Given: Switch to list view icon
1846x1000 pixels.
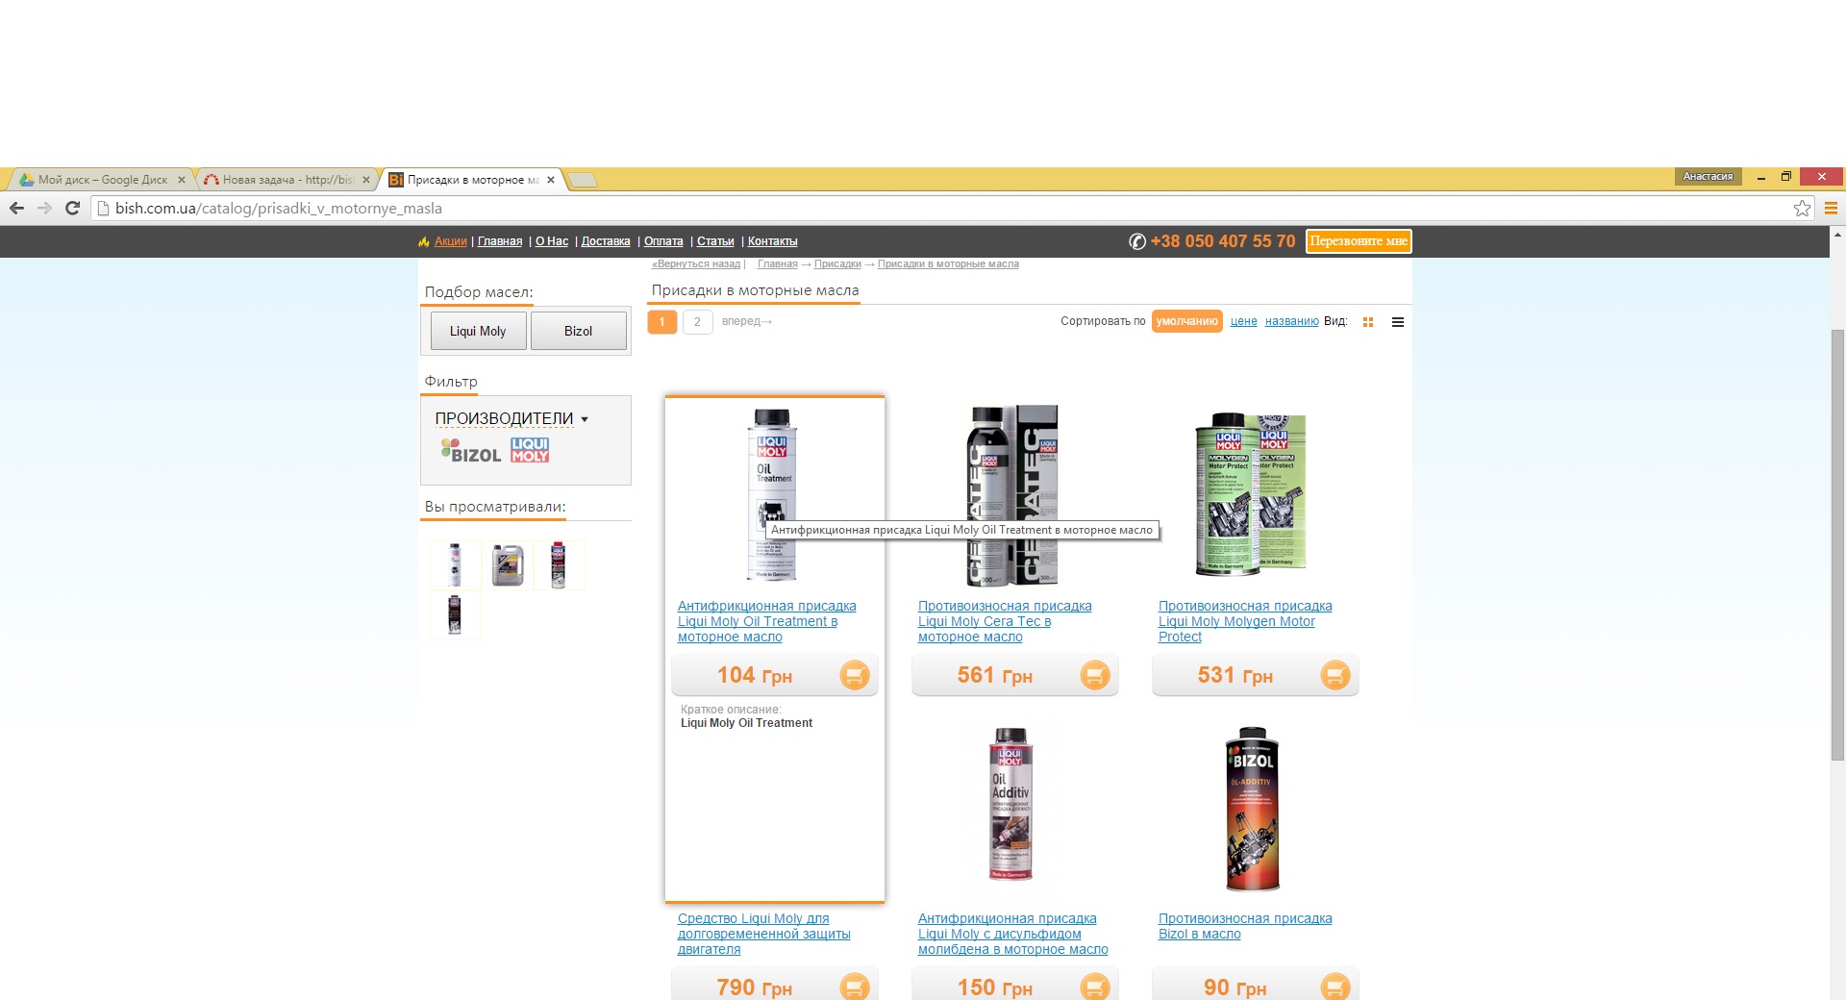Looking at the screenshot, I should [x=1398, y=322].
